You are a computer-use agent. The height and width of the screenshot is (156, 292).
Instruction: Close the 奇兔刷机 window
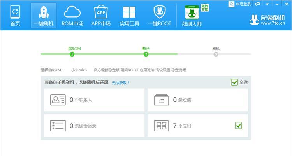click(x=287, y=4)
